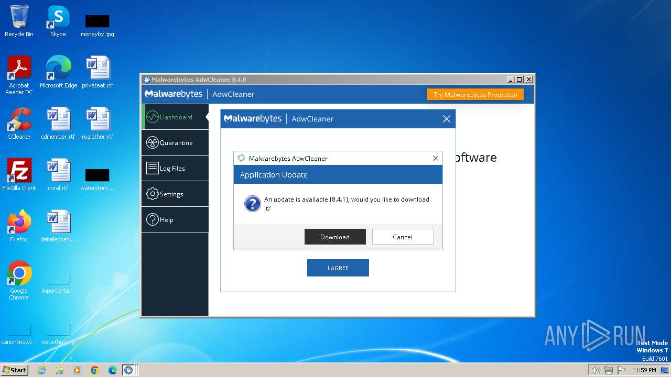Click the 11:59 PM taskbar clock
671x377 pixels.
point(644,370)
